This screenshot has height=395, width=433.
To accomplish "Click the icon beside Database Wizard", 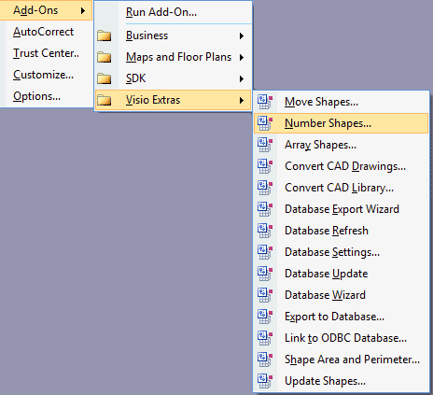I will click(265, 295).
